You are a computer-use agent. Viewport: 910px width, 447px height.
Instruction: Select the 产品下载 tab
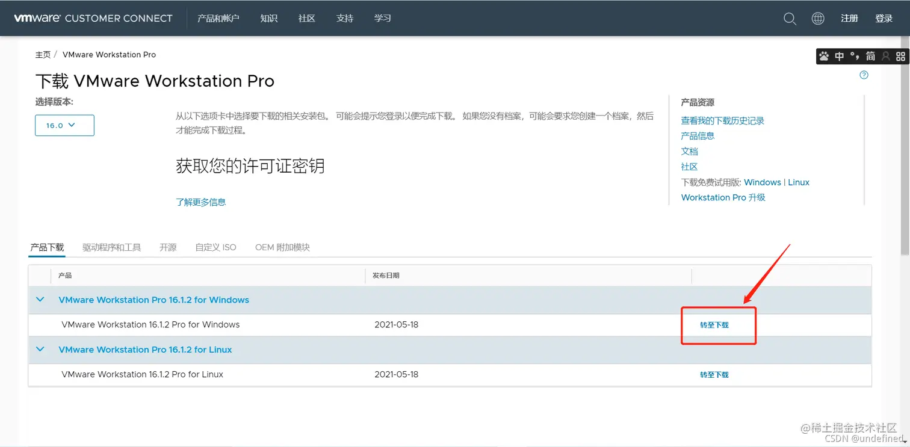point(47,247)
